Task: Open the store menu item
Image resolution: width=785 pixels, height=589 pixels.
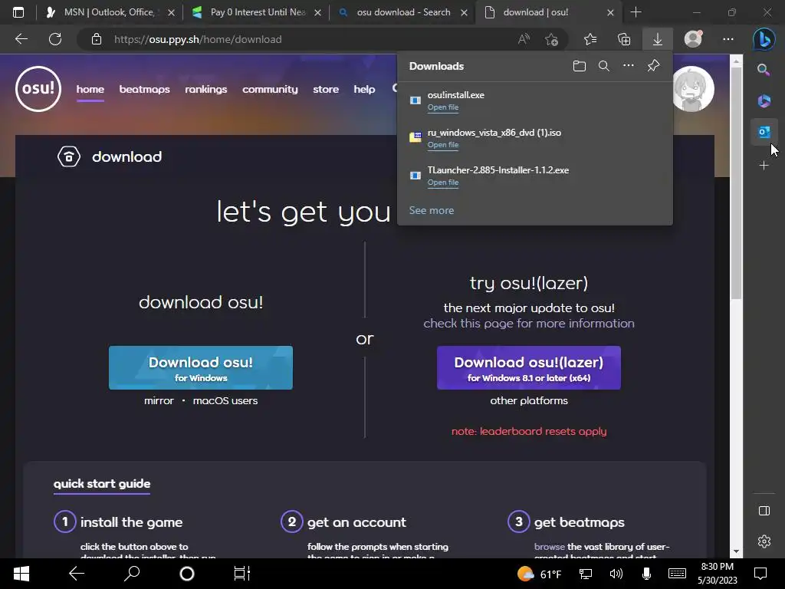Action: (326, 89)
